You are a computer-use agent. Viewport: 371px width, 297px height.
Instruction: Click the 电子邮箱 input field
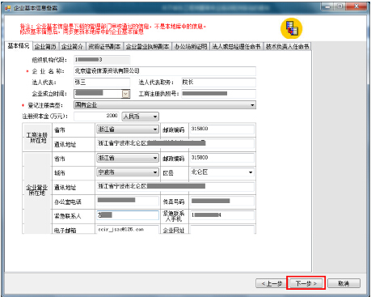point(128,230)
